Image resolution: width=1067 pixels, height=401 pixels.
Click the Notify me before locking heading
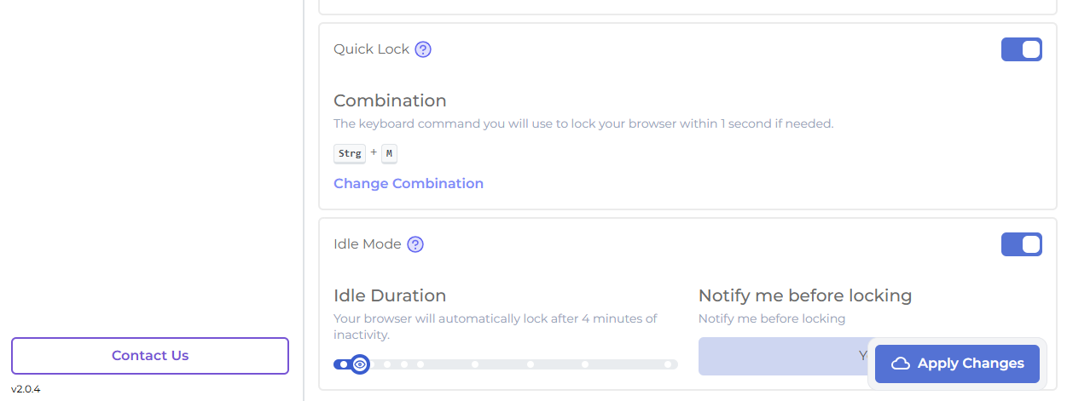pos(804,296)
